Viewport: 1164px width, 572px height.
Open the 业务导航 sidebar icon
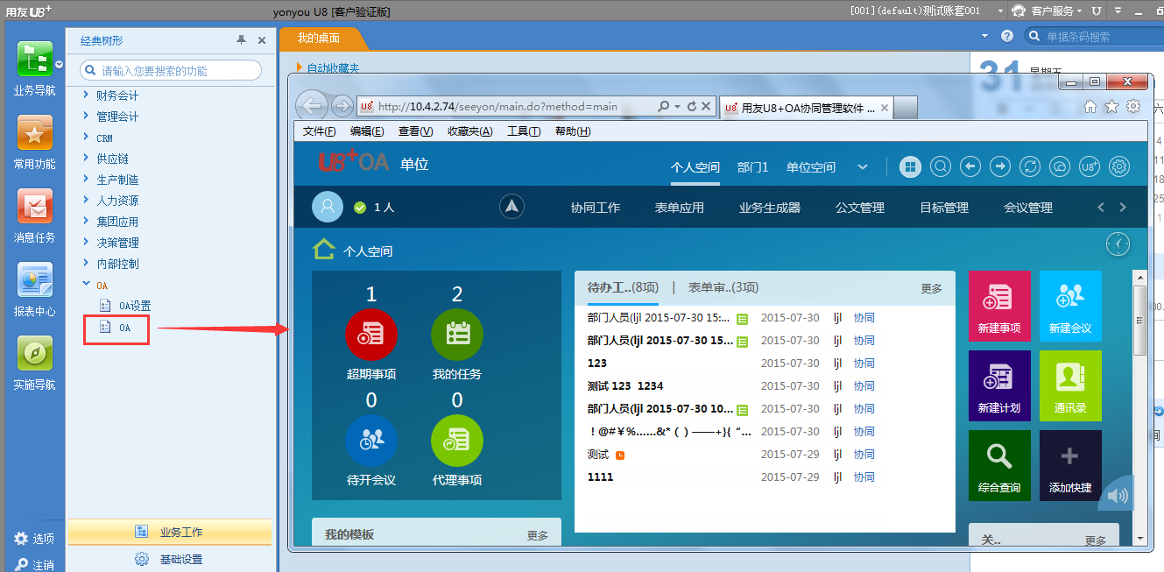point(34,60)
